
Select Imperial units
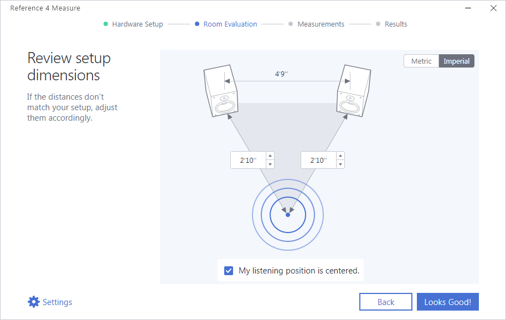(456, 61)
